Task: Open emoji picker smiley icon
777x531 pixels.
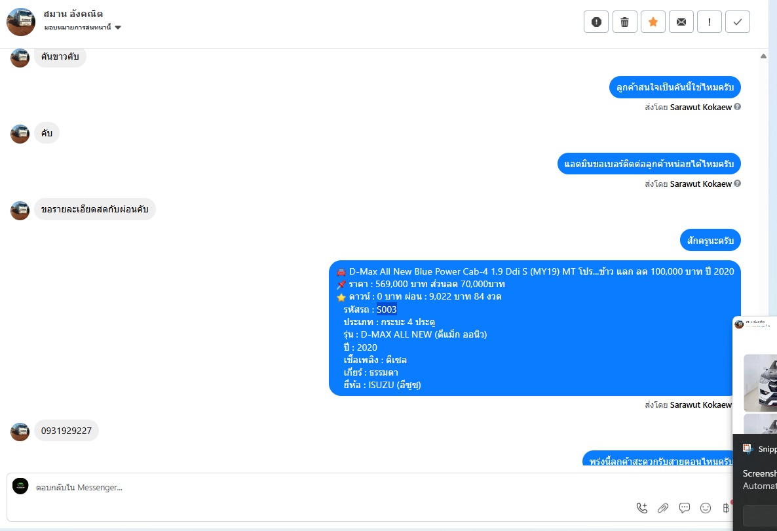Action: [x=706, y=507]
